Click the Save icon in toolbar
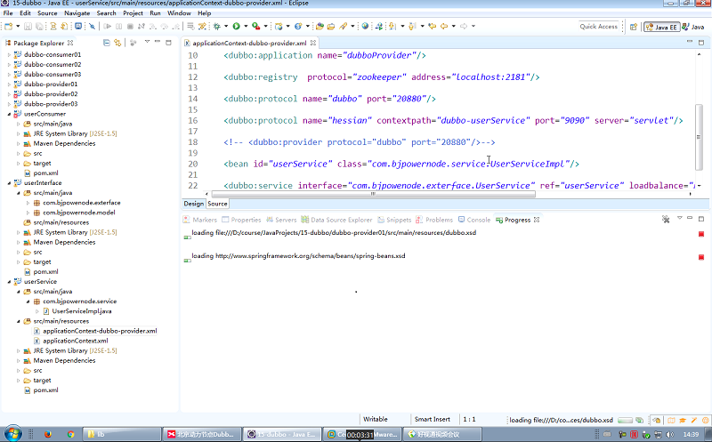The height and width of the screenshot is (442, 712). coord(28,27)
